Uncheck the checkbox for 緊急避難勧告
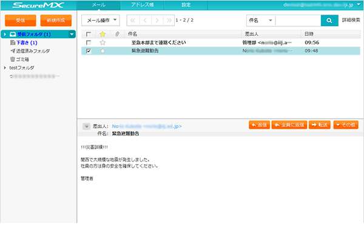This screenshot has width=364, height=226. point(89,51)
